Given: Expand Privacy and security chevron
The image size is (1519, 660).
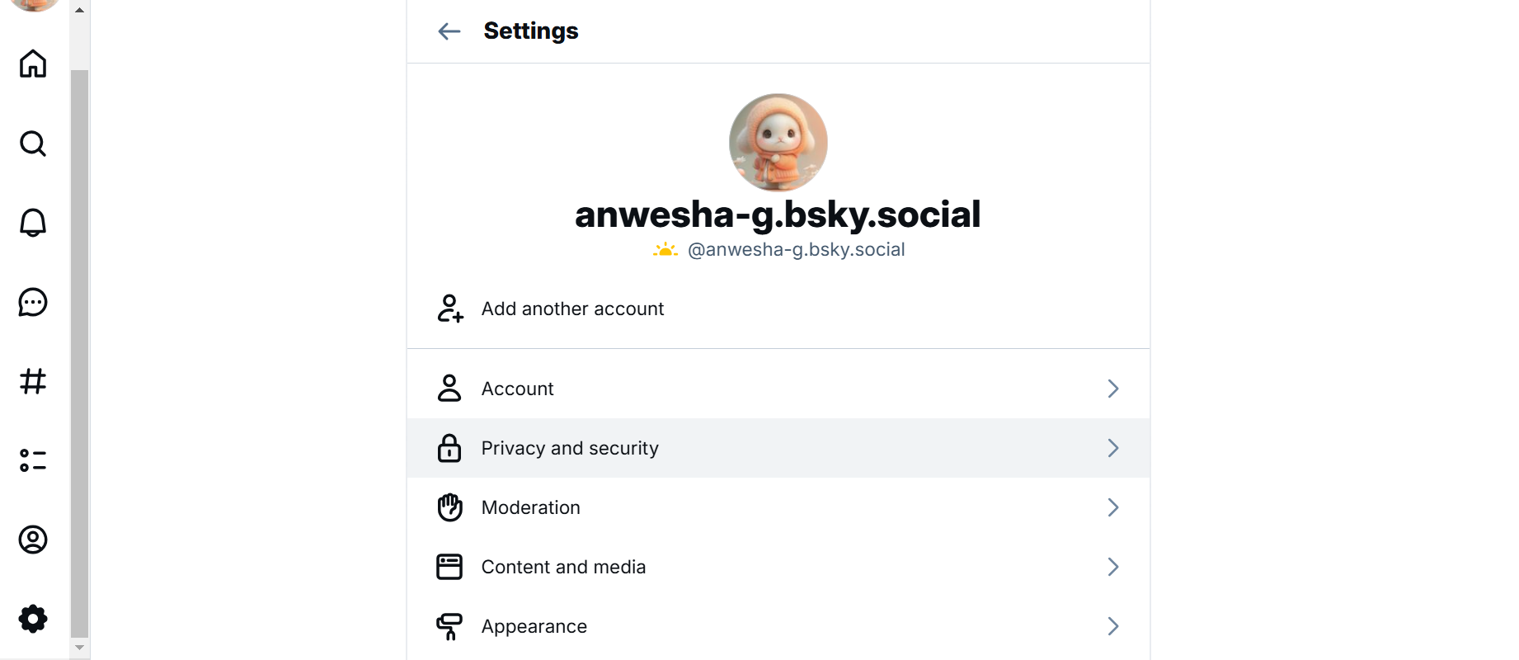Looking at the screenshot, I should pos(1112,448).
